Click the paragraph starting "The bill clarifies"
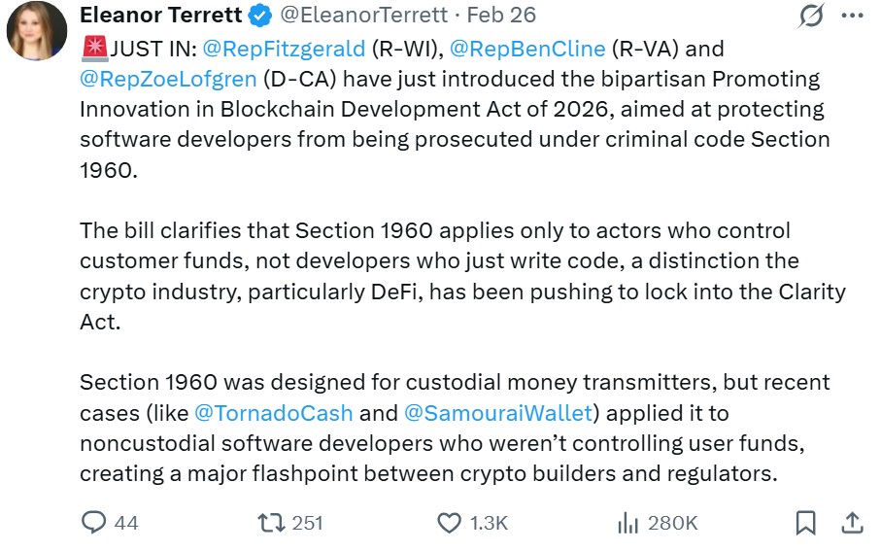The height and width of the screenshot is (551, 881). pyautogui.click(x=447, y=277)
